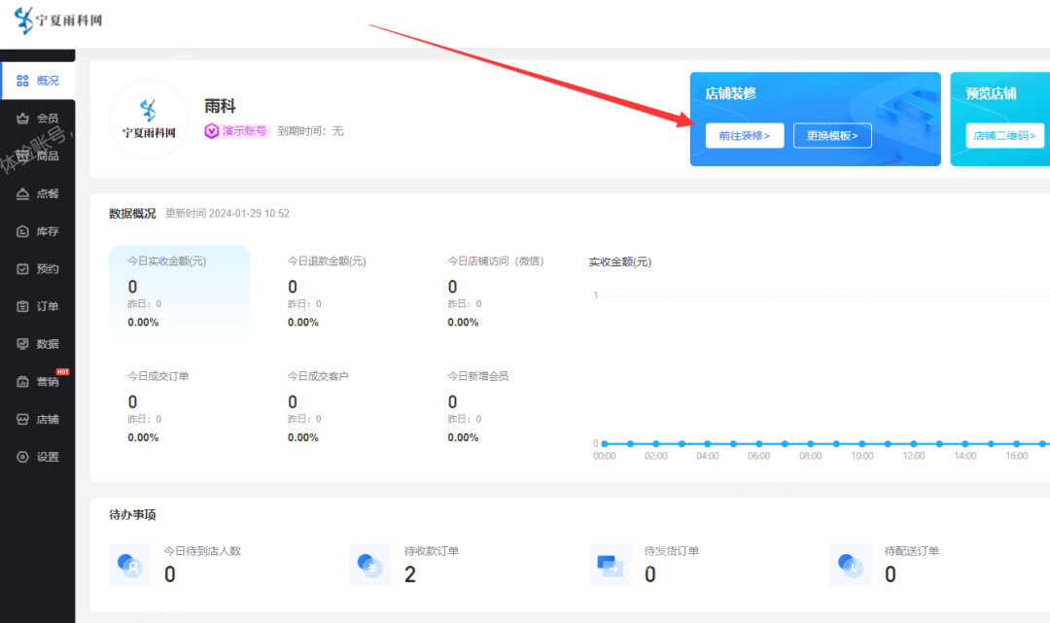Image resolution: width=1050 pixels, height=623 pixels.
Task: Click the 到期时间：无 text
Action: coord(311,131)
